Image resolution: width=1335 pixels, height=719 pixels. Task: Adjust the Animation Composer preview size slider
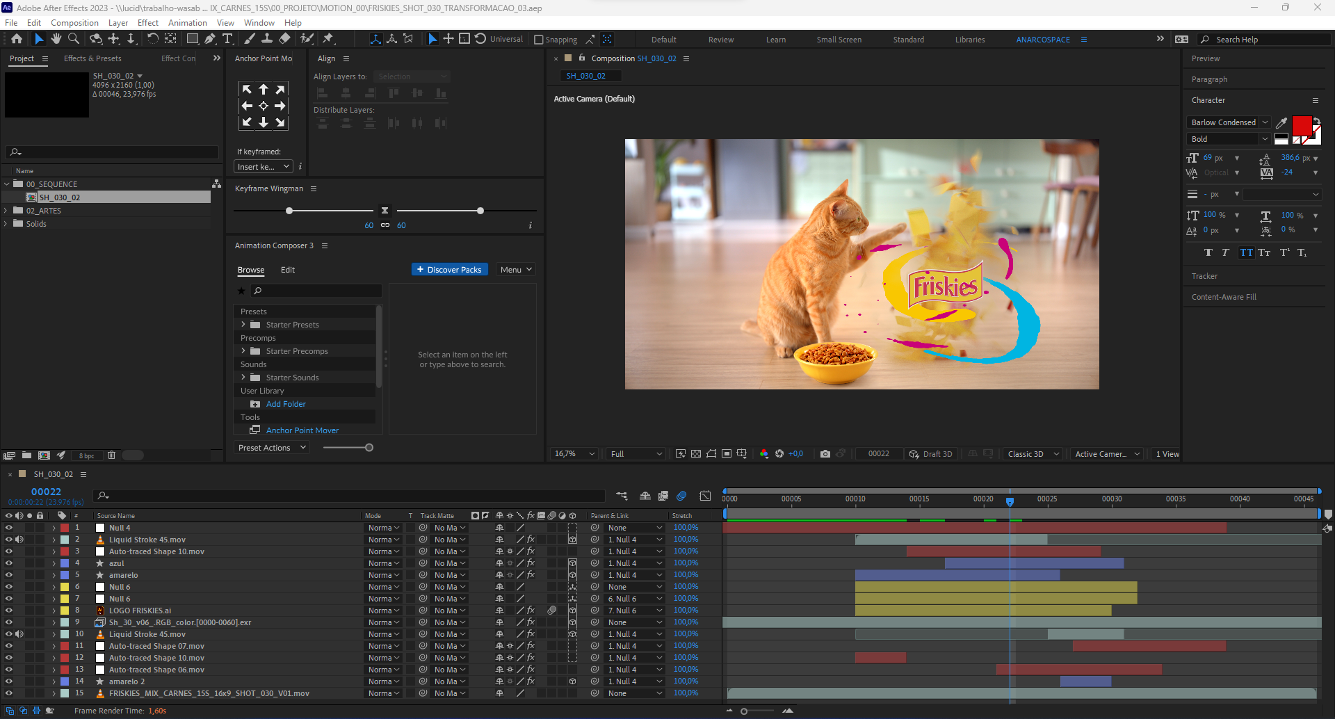point(369,448)
